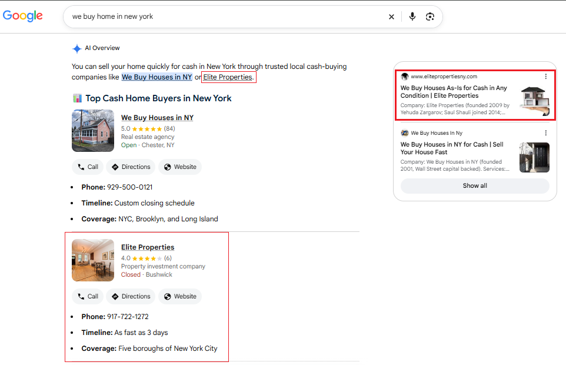This screenshot has width=566, height=365.
Task: Open Google Lens image search icon
Action: [430, 16]
